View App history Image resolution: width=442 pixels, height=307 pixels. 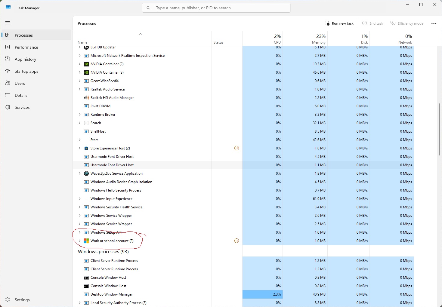coord(25,59)
